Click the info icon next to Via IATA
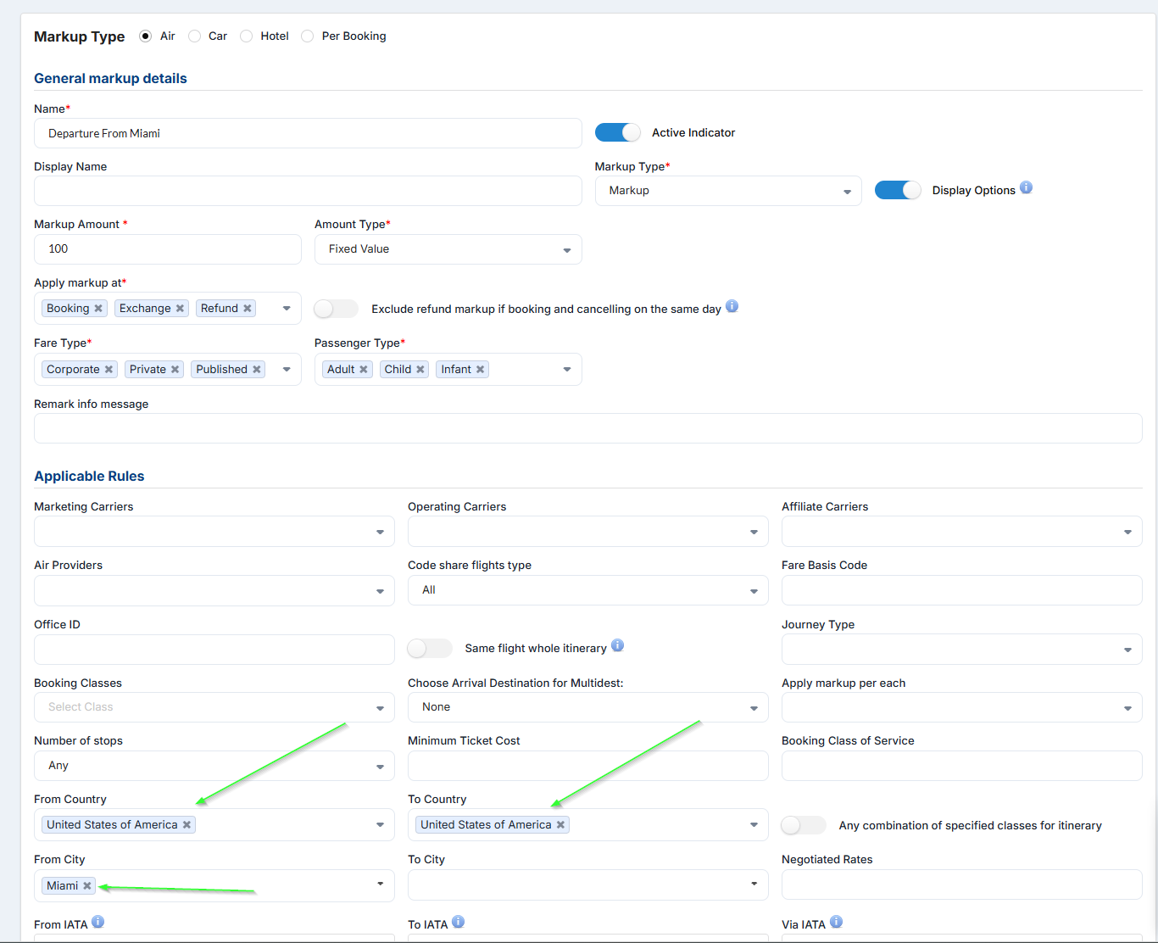The height and width of the screenshot is (943, 1158). pyautogui.click(x=836, y=922)
